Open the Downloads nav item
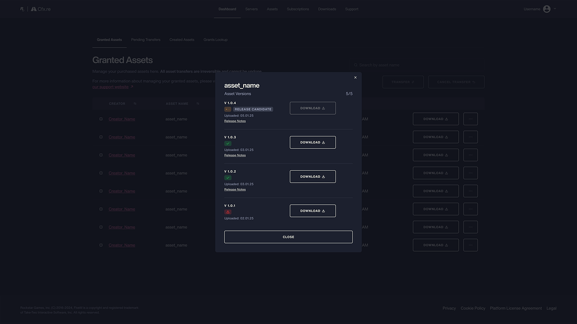The image size is (577, 324). pyautogui.click(x=327, y=9)
